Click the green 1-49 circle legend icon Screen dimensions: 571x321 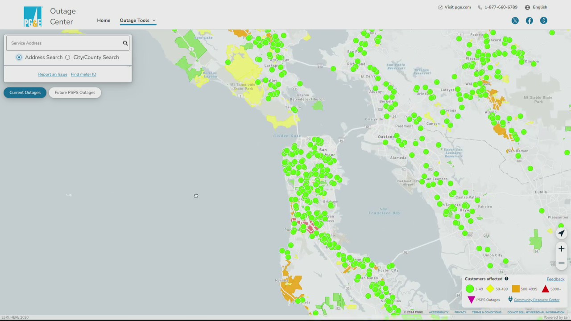click(x=470, y=289)
